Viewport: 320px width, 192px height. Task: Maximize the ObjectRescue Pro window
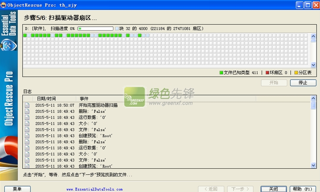coord(308,5)
